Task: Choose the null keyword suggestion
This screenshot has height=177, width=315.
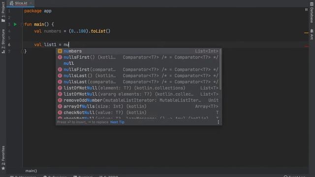Action: pos(138,63)
